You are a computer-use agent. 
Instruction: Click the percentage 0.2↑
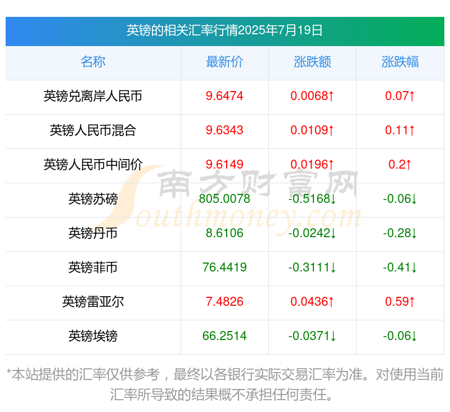click(x=400, y=165)
